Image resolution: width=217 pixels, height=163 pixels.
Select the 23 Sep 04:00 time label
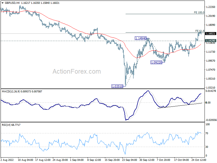click(130, 160)
